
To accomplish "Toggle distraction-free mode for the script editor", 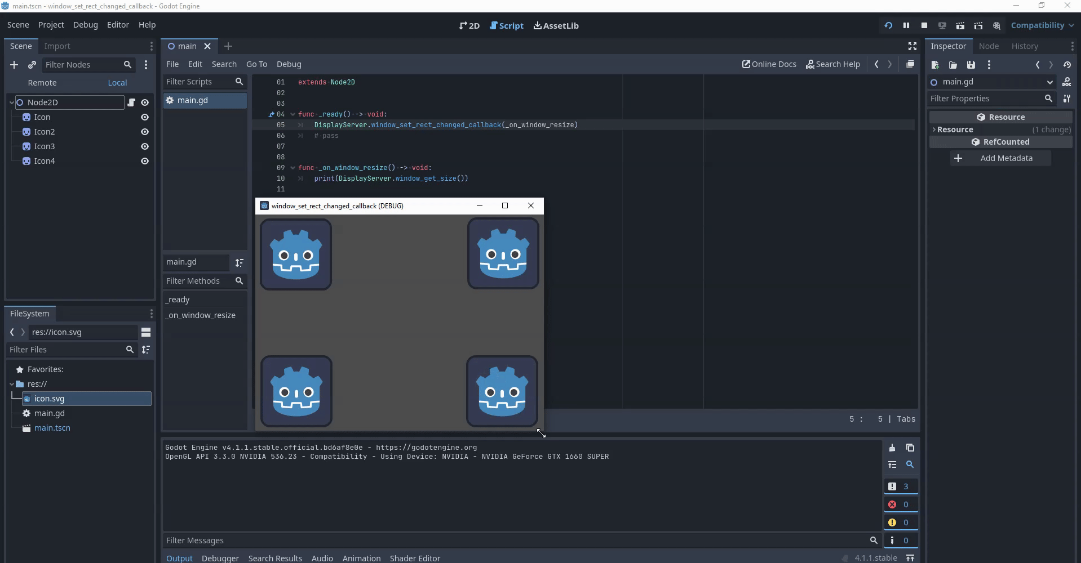I will pos(912,46).
